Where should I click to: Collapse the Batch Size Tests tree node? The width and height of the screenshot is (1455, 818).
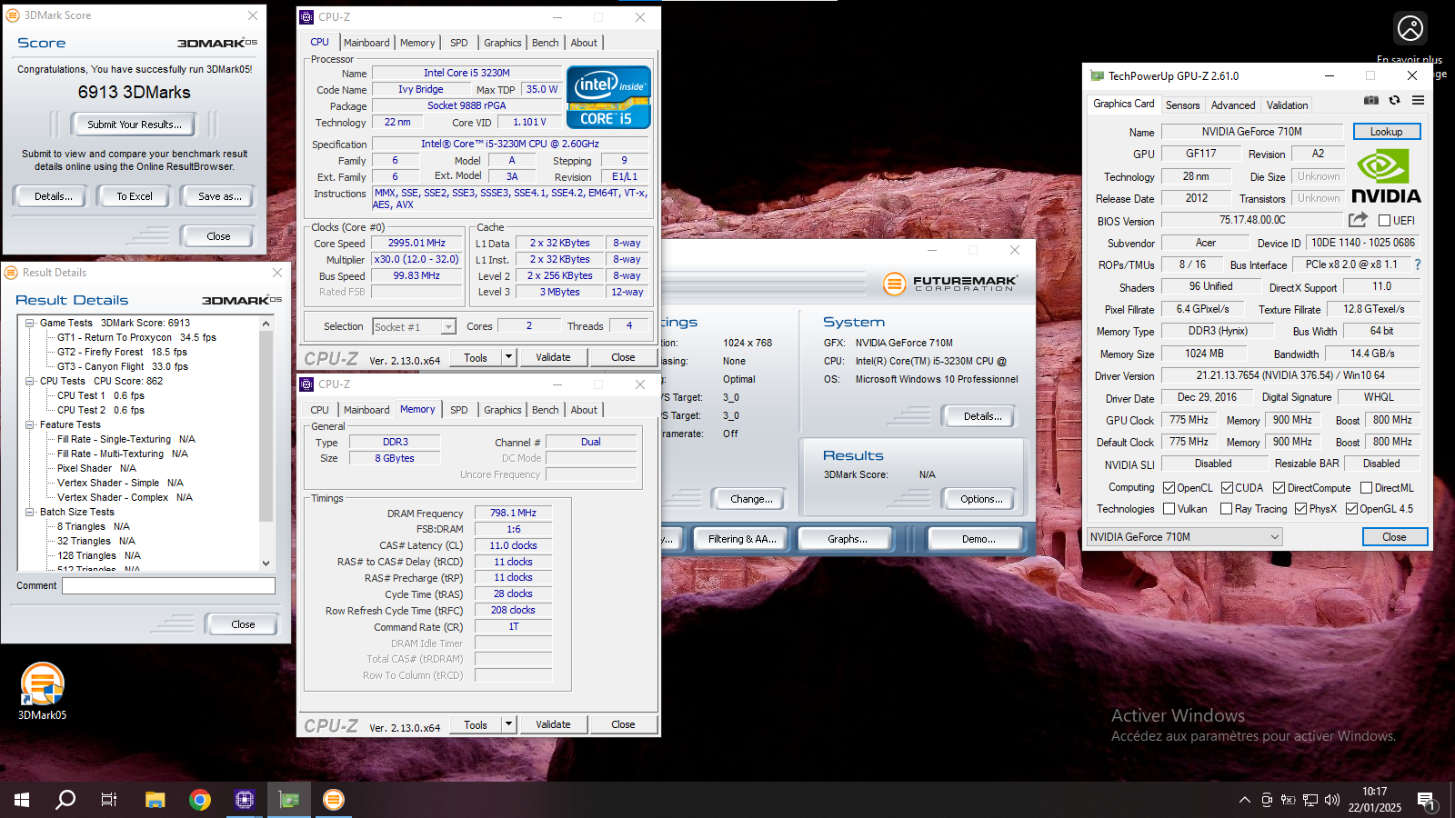point(30,512)
